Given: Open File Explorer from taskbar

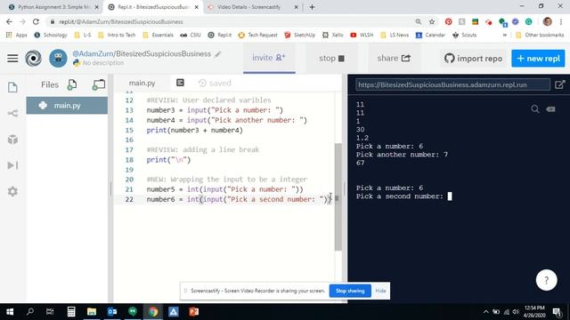Looking at the screenshot, I should pos(92,312).
